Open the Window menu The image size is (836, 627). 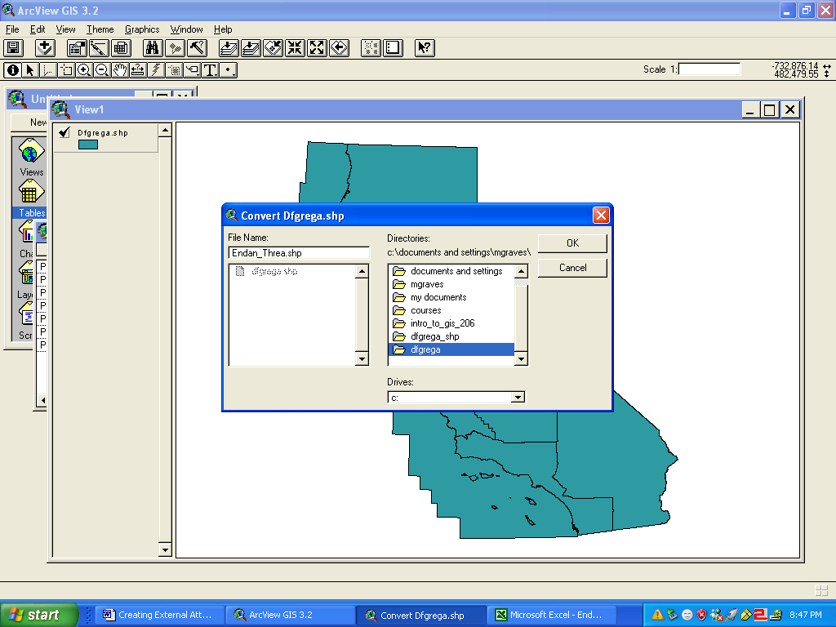[x=187, y=29]
